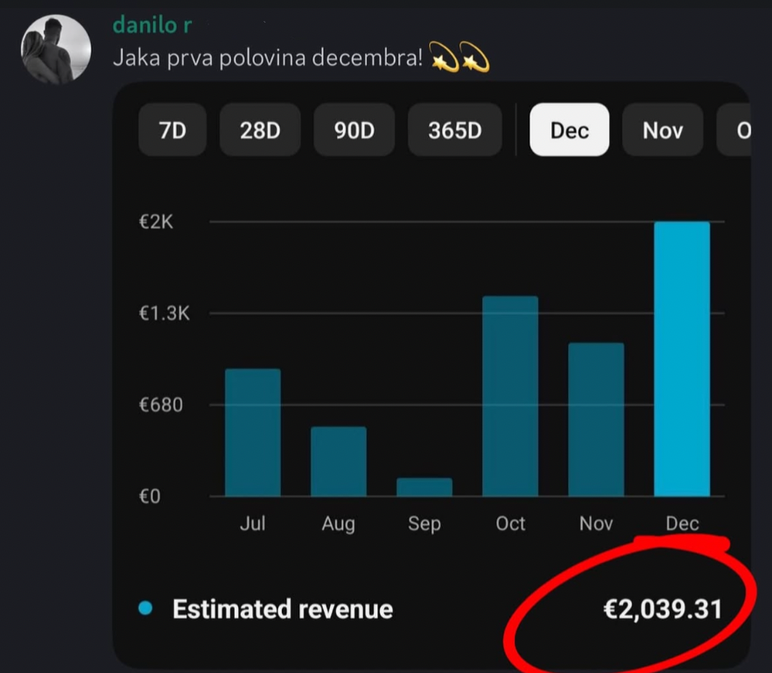The width and height of the screenshot is (772, 673).
Task: Click the Estimated revenue label
Action: click(282, 609)
